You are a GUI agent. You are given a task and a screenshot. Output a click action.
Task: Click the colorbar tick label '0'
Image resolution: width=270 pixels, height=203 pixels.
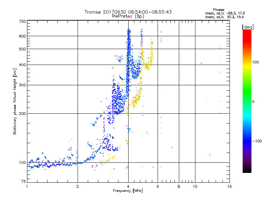coord(253,102)
